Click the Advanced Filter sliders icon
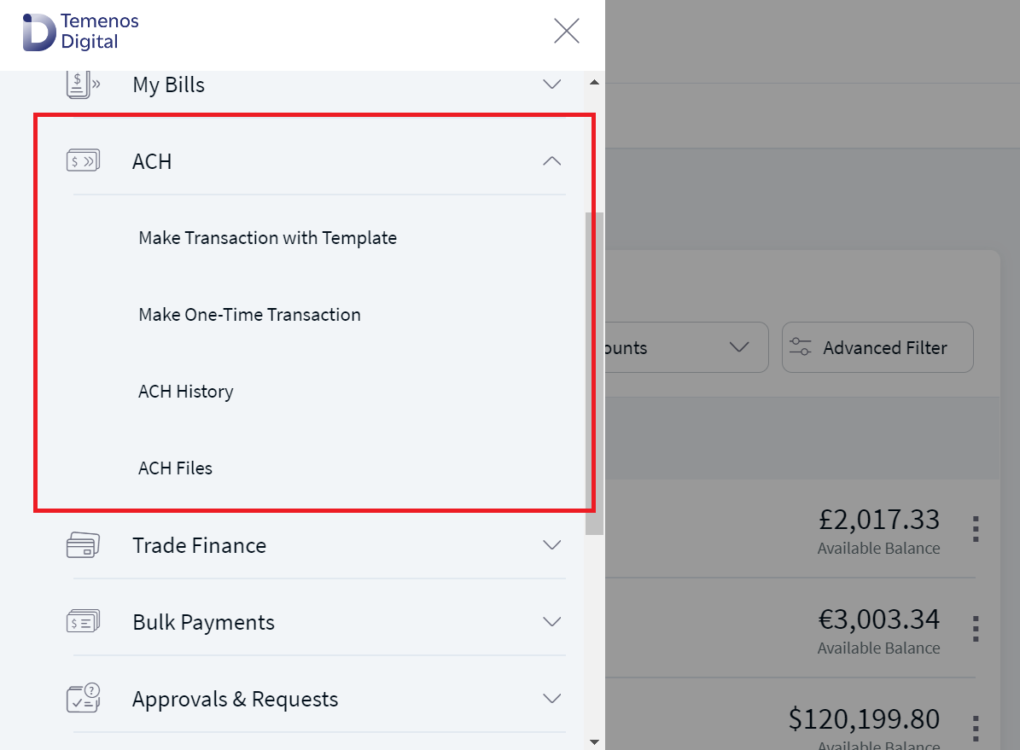1020x750 pixels. point(800,346)
